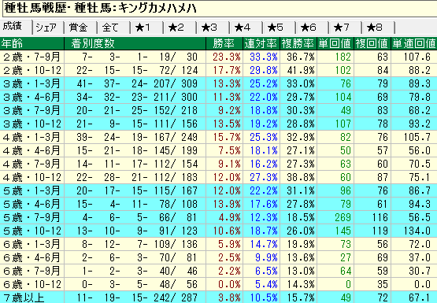
Task: Sort by the 単回値 column header
Action: [x=335, y=43]
